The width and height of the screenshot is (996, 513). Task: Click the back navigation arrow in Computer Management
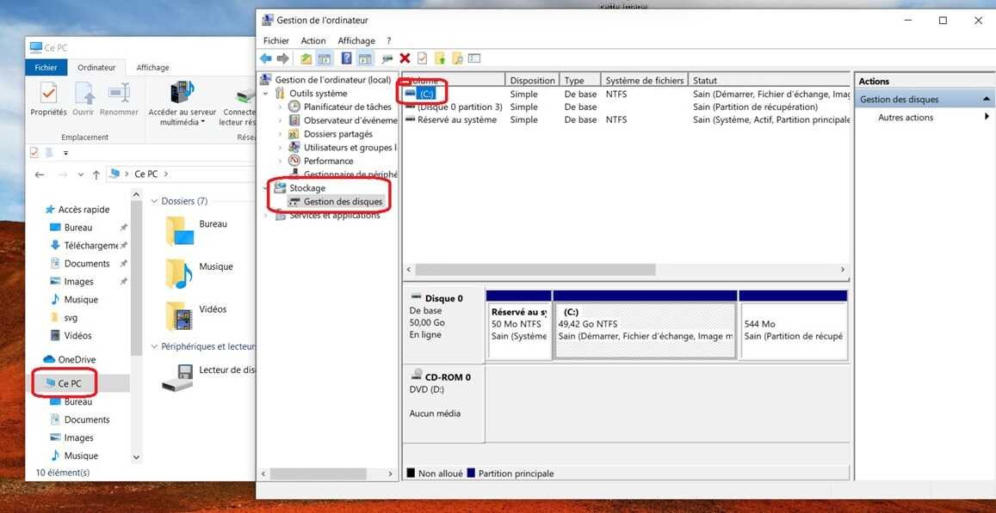click(x=265, y=58)
